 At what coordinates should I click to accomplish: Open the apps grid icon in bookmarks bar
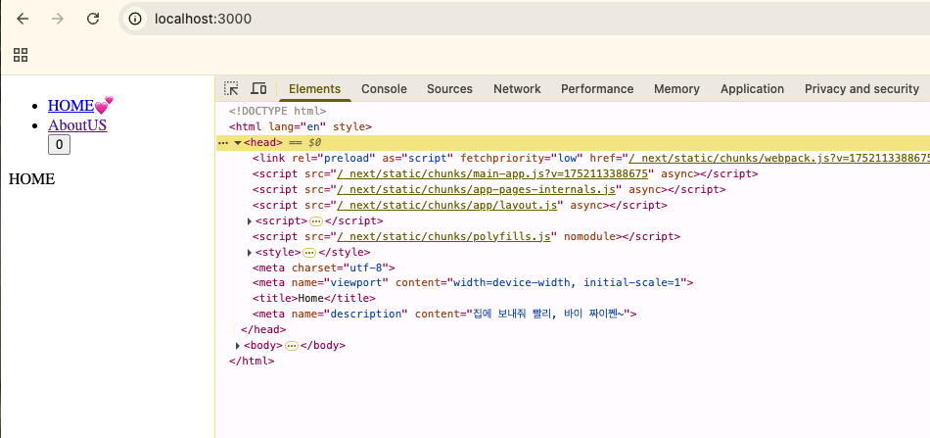click(21, 55)
